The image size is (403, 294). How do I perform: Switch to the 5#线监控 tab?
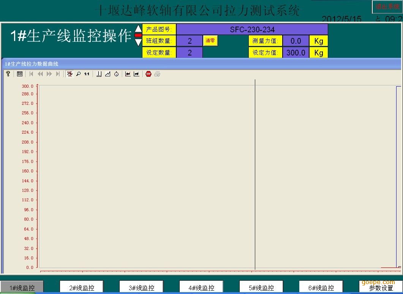tap(261, 287)
